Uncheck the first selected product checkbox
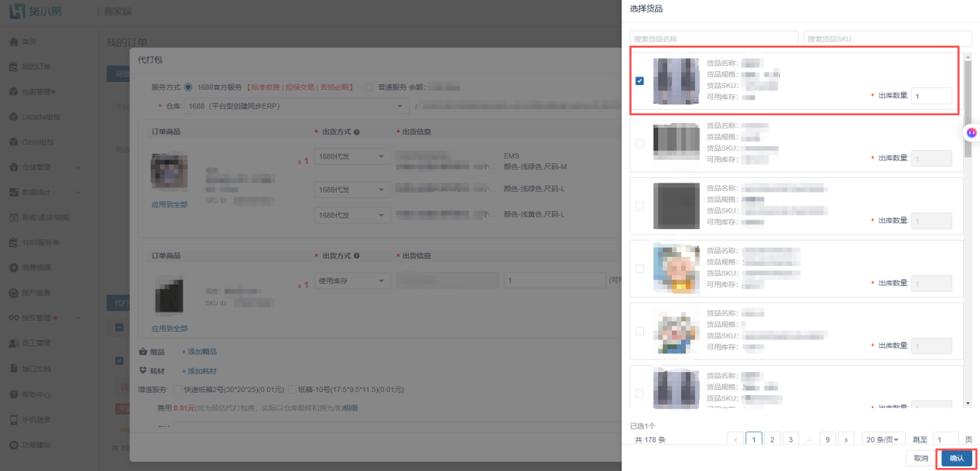980x471 pixels. tap(639, 80)
